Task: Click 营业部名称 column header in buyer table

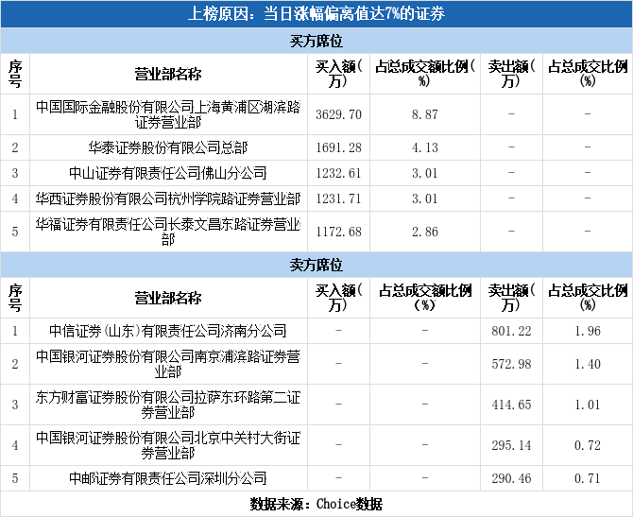Action: (168, 74)
